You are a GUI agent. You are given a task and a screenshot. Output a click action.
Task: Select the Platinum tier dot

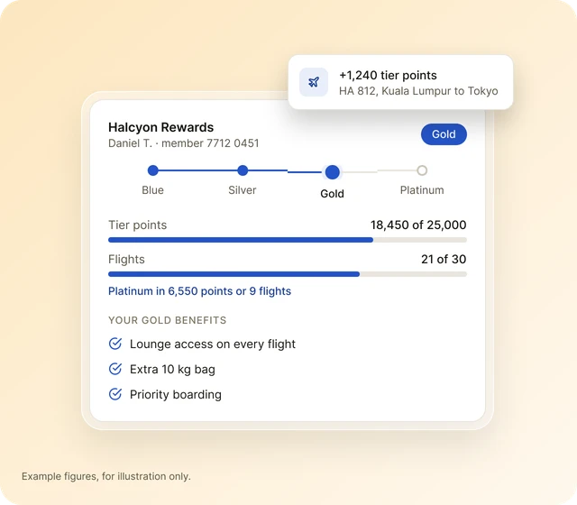coord(422,170)
